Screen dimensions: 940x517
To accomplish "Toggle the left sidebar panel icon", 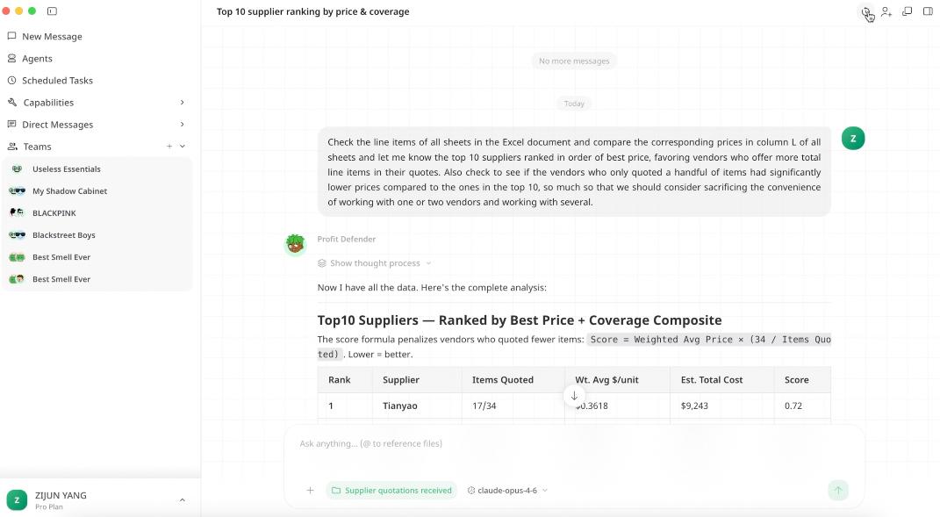I will [x=52, y=11].
